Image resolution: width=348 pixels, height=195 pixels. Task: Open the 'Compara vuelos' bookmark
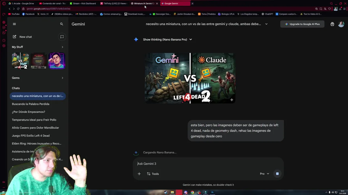[x=287, y=14]
